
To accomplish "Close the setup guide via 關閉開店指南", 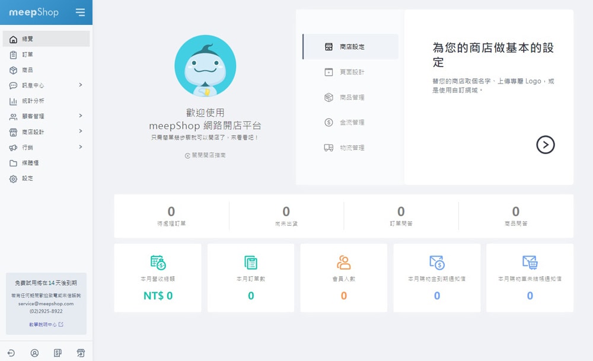I will tap(205, 155).
